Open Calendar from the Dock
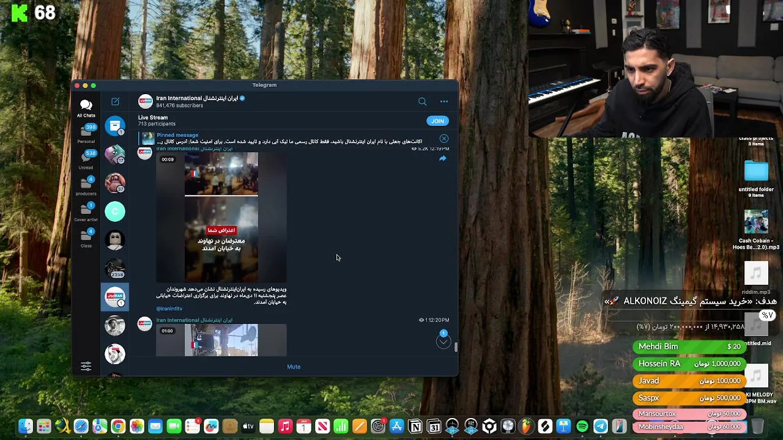The image size is (783, 440). (304, 427)
